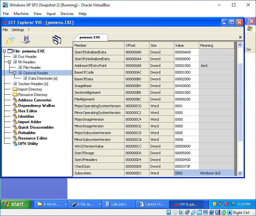Image resolution: width=256 pixels, height=216 pixels.
Task: Open the Resource Editor tool
Action: tap(33, 138)
